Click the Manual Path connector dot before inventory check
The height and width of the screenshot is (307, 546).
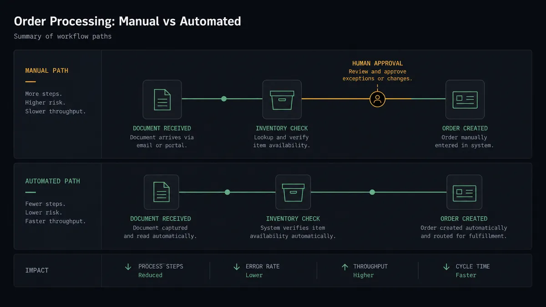pyautogui.click(x=224, y=99)
